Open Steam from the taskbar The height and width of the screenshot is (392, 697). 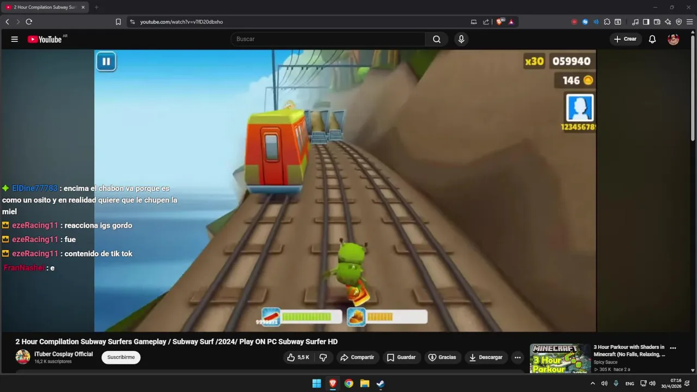click(381, 383)
